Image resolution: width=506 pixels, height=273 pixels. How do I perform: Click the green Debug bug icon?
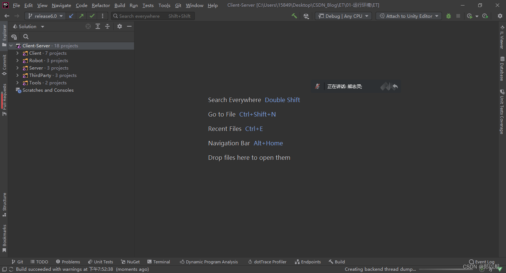[x=449, y=16]
